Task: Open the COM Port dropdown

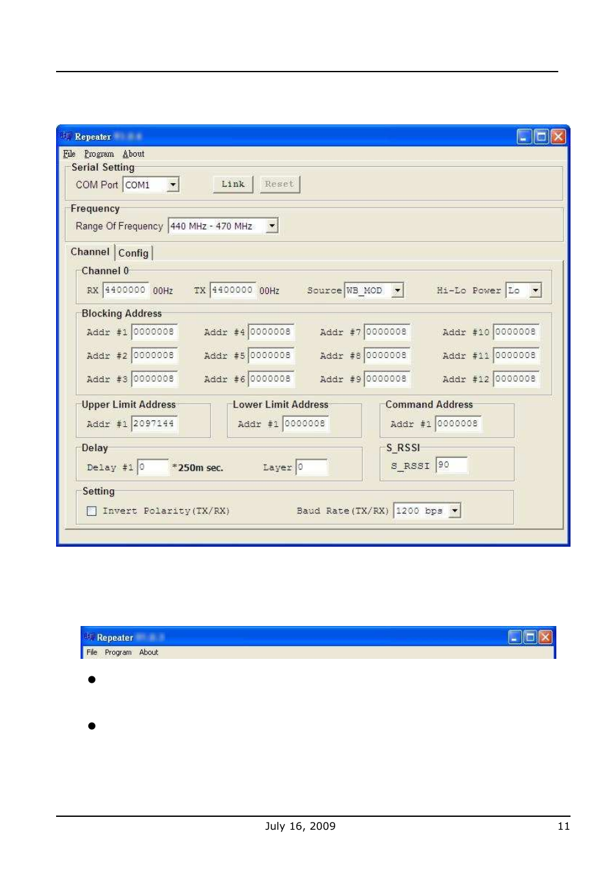Action: [173, 184]
